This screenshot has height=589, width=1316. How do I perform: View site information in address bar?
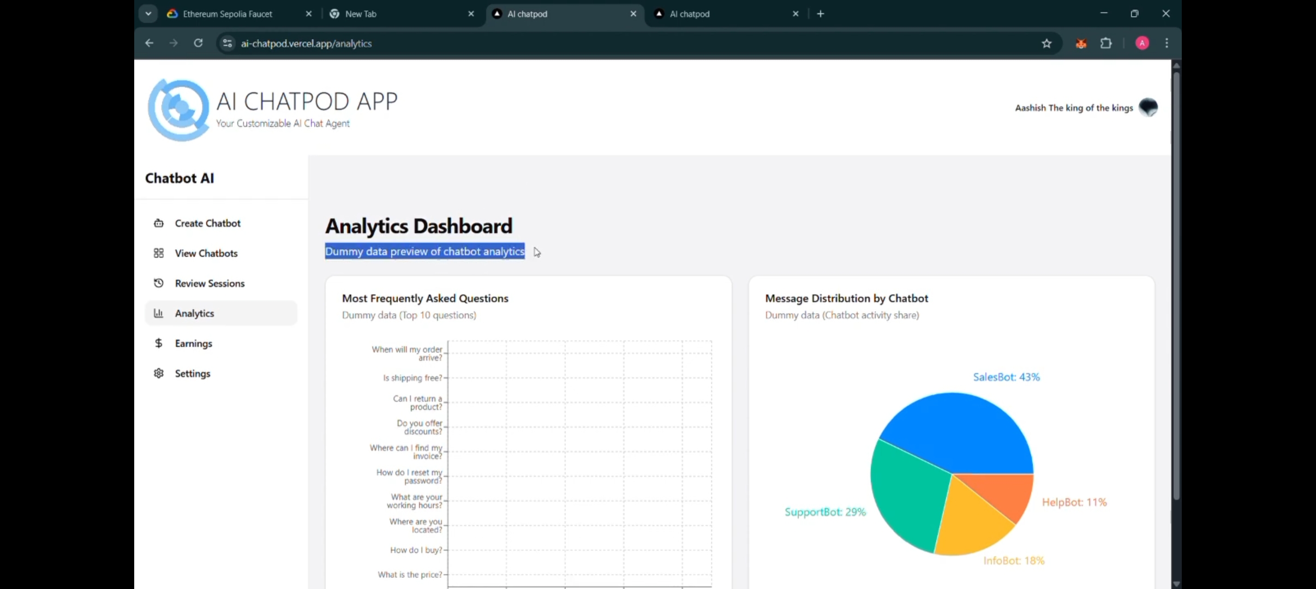228,43
